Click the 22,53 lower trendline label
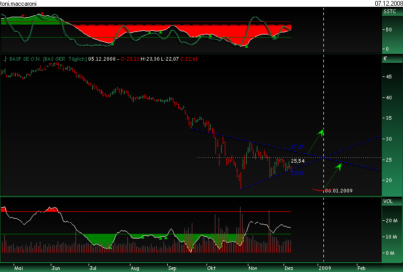Viewport: 403px width, 272px height. (297, 172)
